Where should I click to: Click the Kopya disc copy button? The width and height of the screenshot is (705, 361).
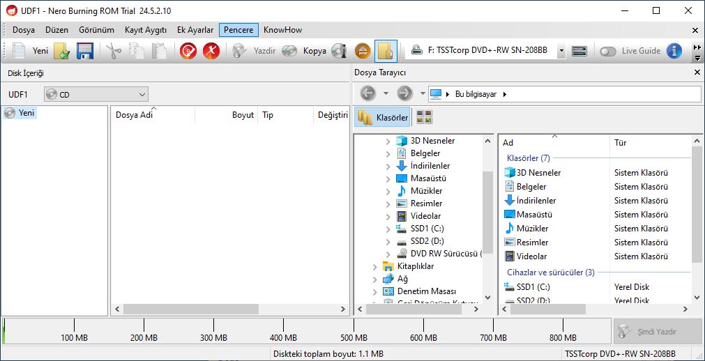(x=304, y=51)
